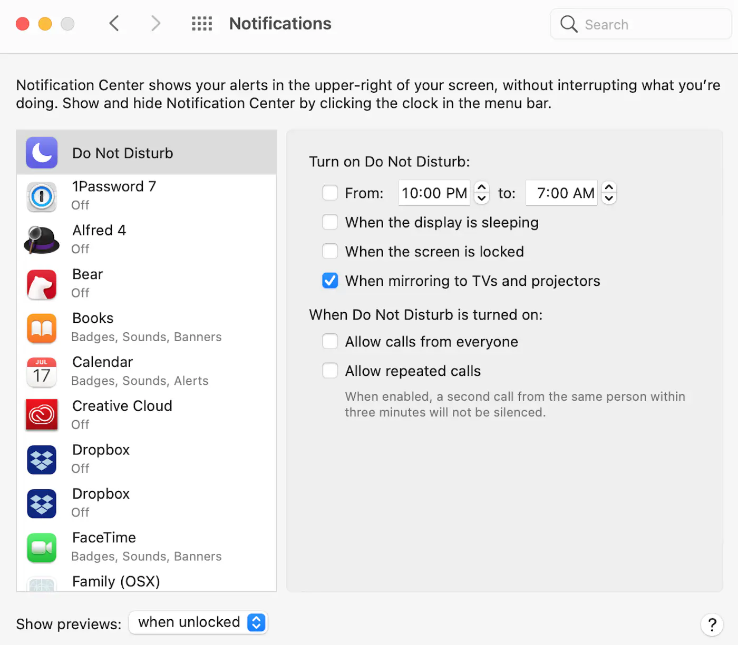Screen dimensions: 738x645
Task: Check 'When the display is sleeping'
Action: tap(330, 222)
